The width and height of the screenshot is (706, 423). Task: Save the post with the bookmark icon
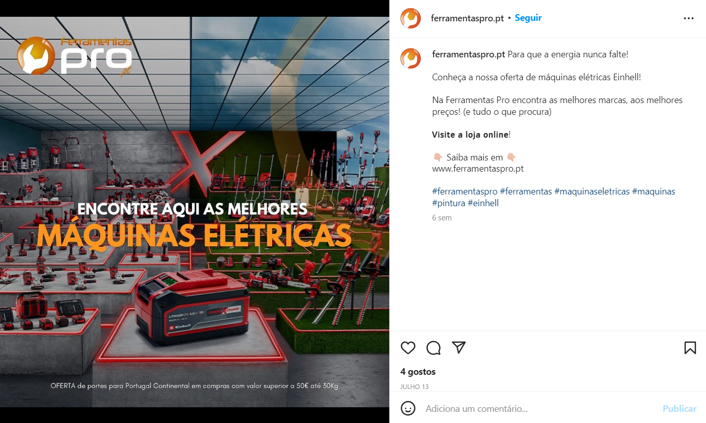click(x=690, y=348)
